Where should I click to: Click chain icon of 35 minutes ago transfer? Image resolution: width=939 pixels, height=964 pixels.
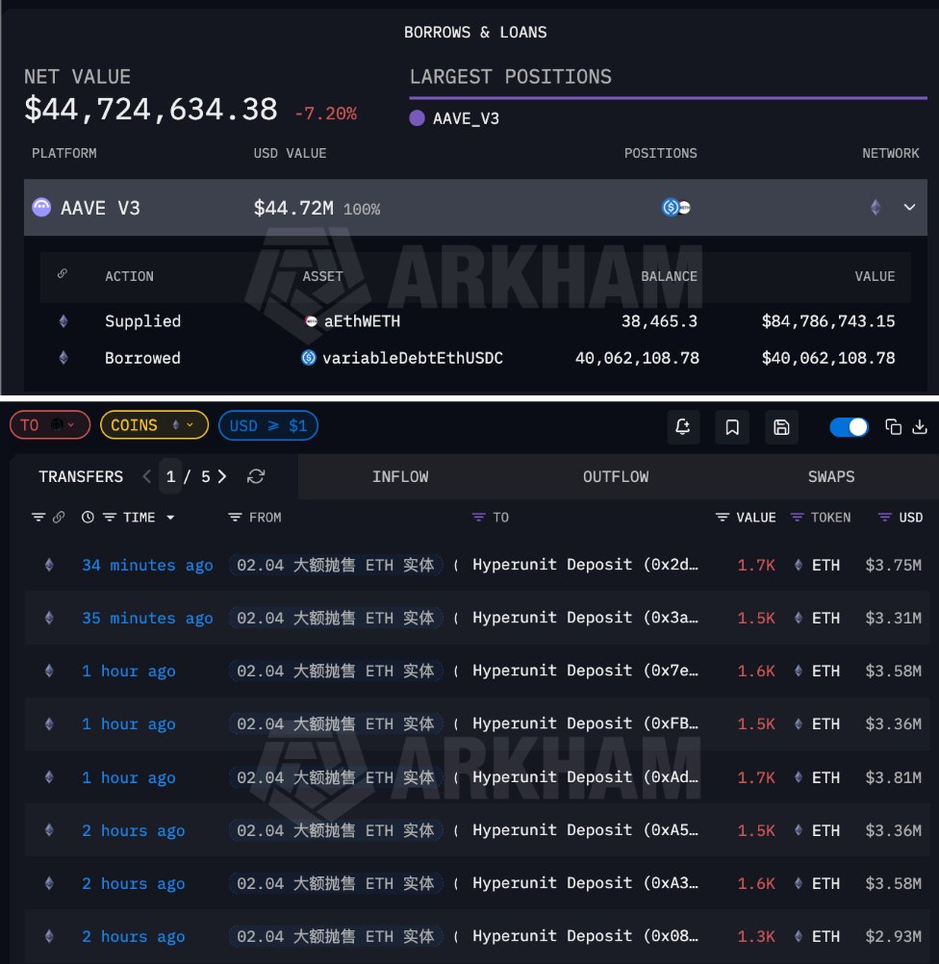tap(49, 618)
